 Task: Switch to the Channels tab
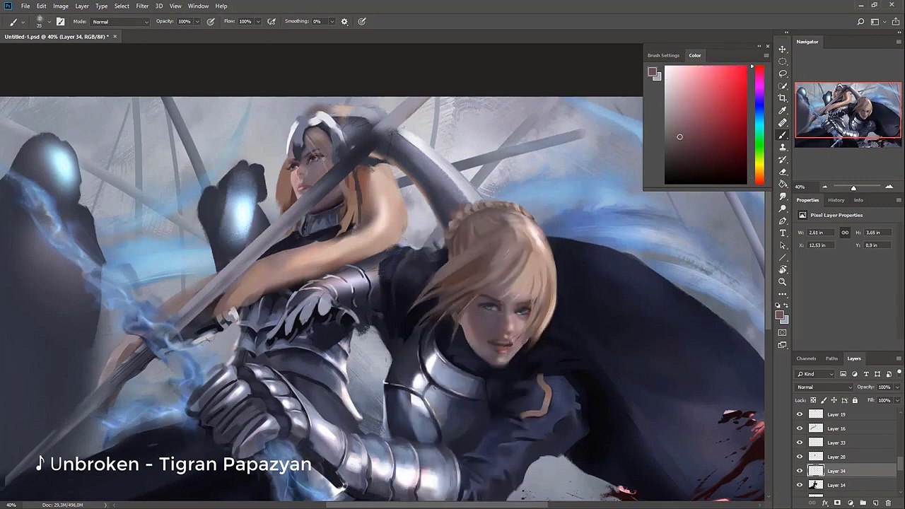click(x=806, y=358)
